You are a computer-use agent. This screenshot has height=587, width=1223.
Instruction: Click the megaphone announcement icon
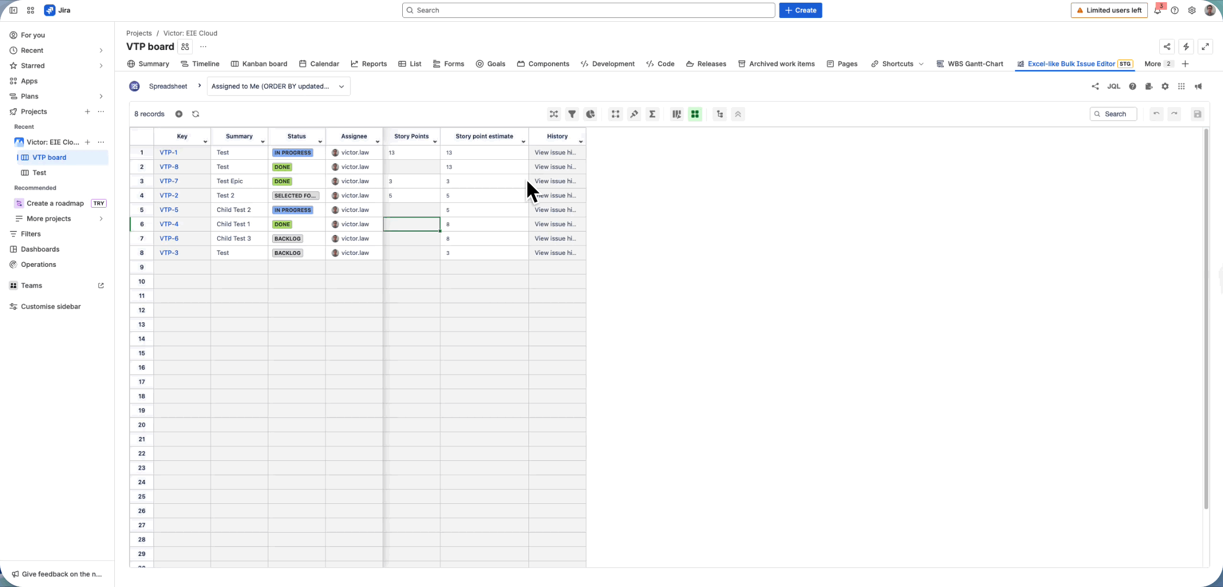(1199, 86)
